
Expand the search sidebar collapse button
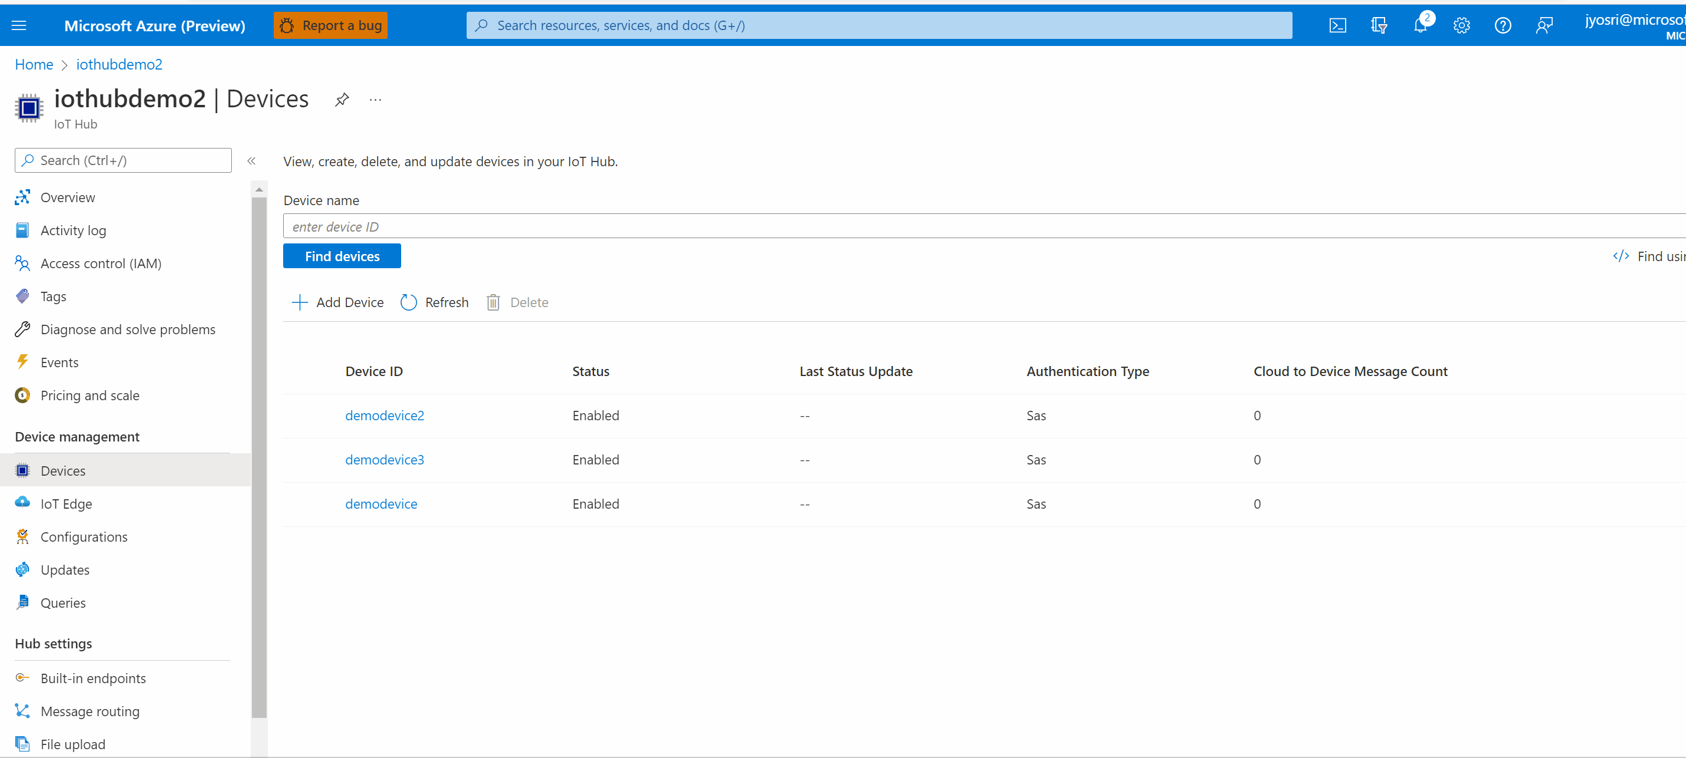tap(251, 160)
